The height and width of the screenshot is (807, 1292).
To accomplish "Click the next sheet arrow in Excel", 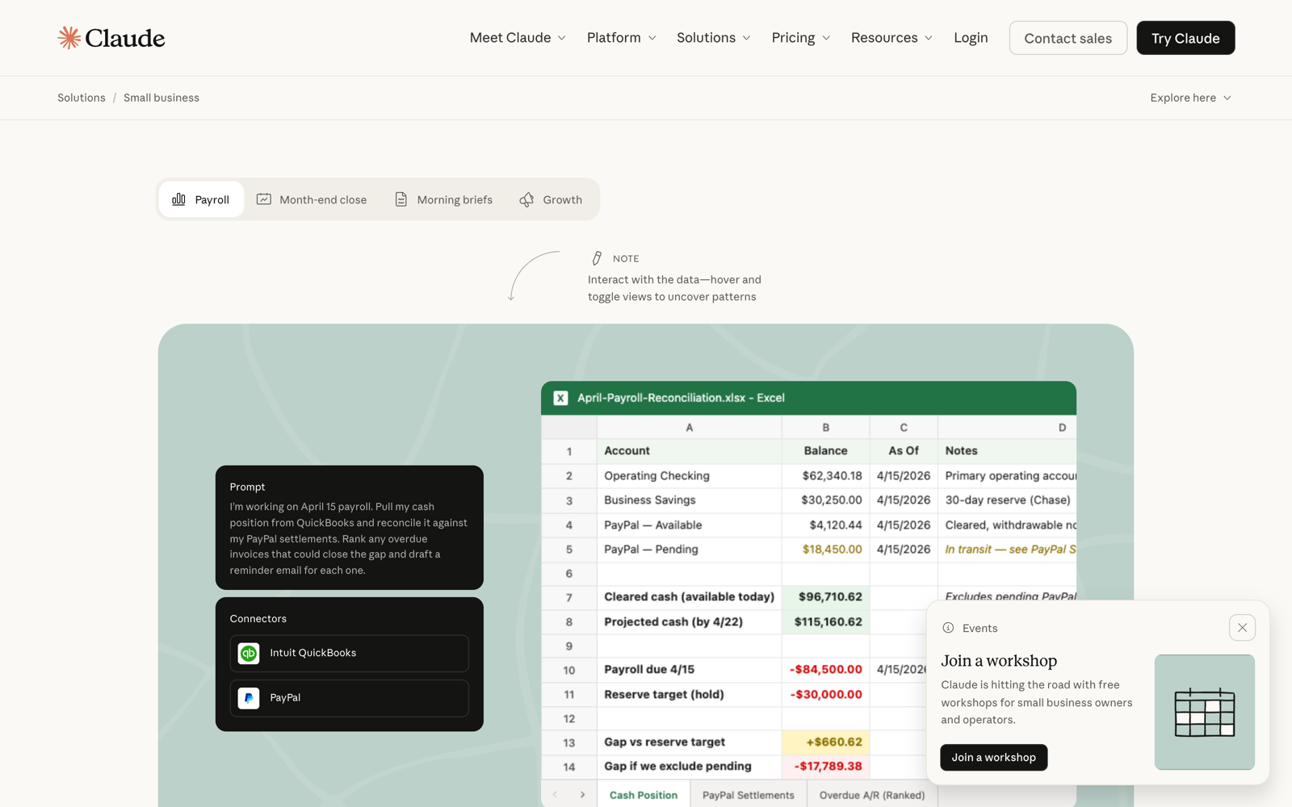I will tap(582, 795).
